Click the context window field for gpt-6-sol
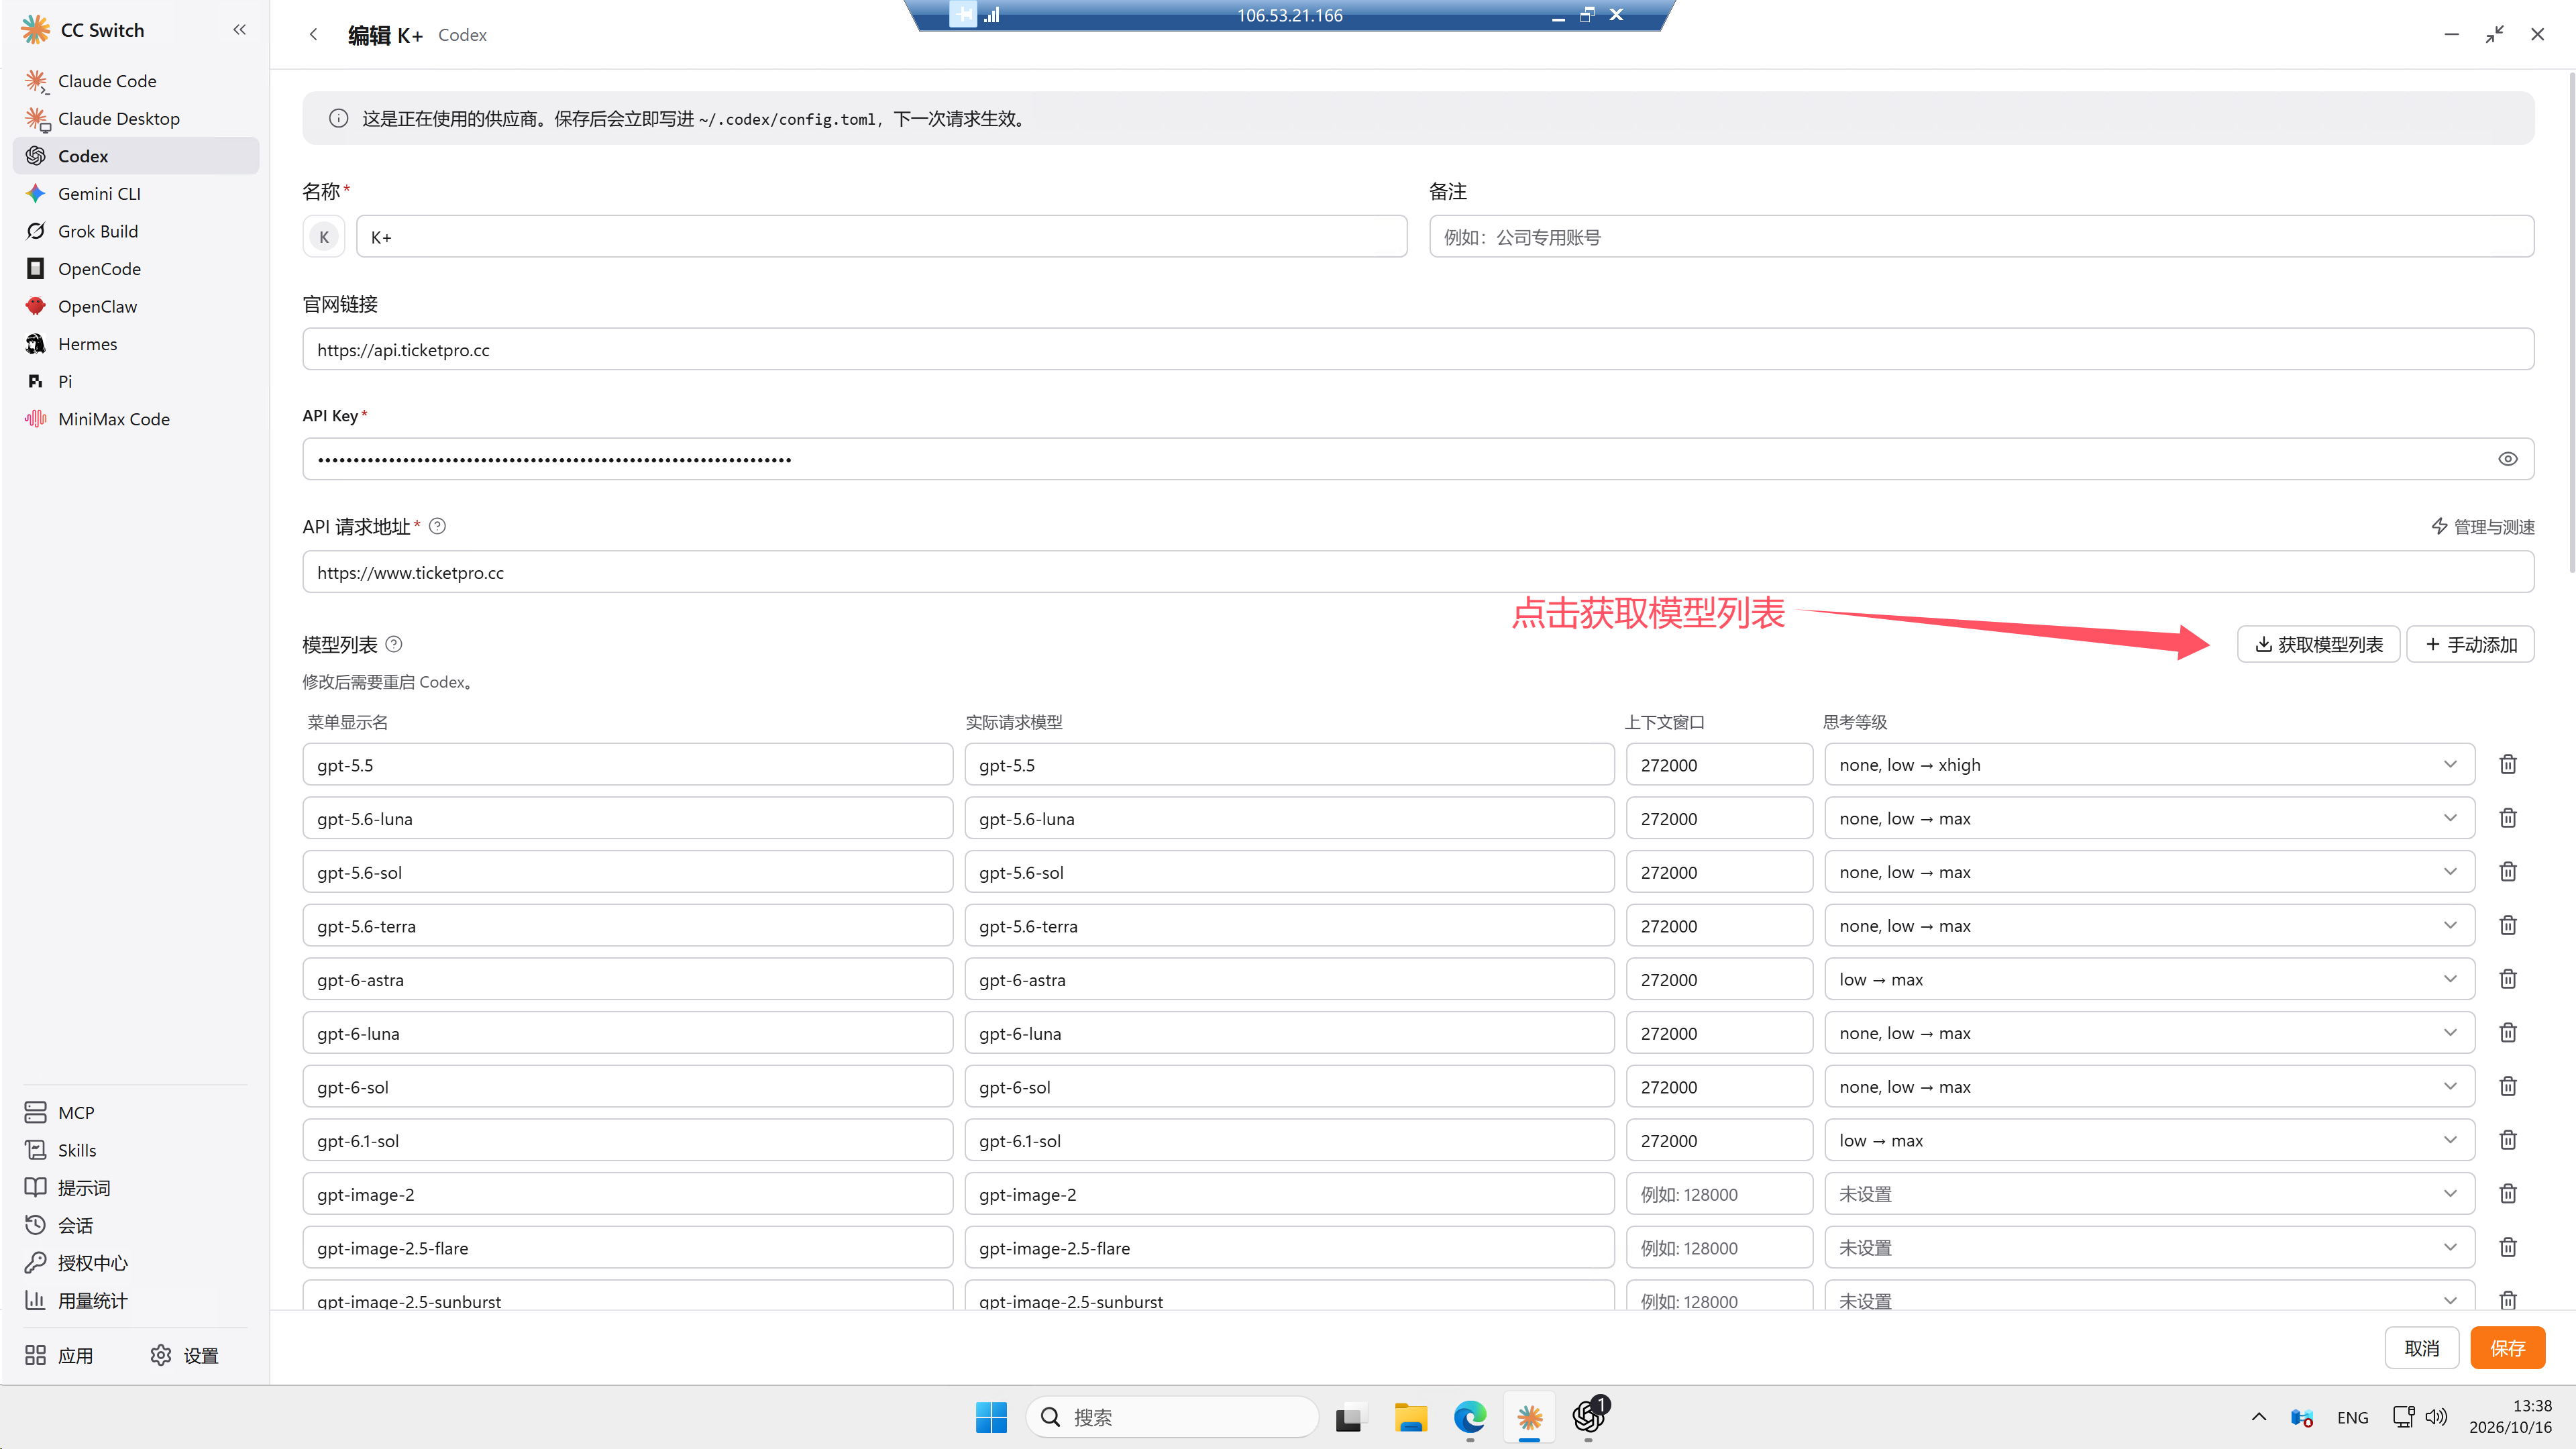2576x1449 pixels. 1719,1087
